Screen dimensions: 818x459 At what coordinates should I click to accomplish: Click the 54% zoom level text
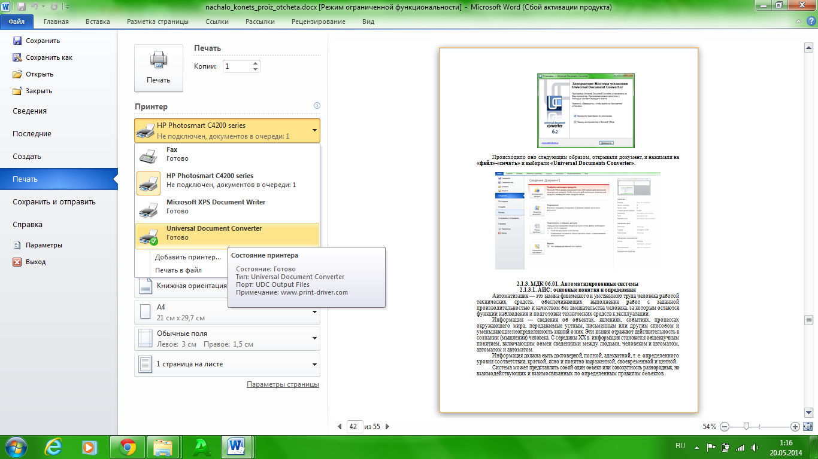710,427
